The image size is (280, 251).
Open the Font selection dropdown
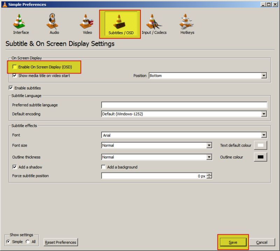264,135
